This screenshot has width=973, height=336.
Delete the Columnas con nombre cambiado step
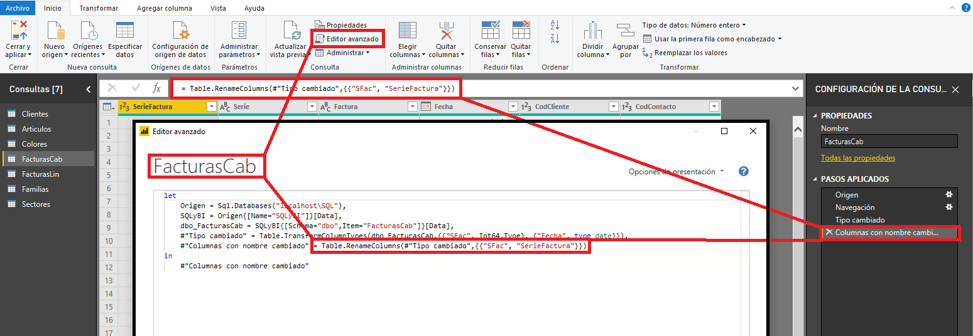click(x=829, y=233)
